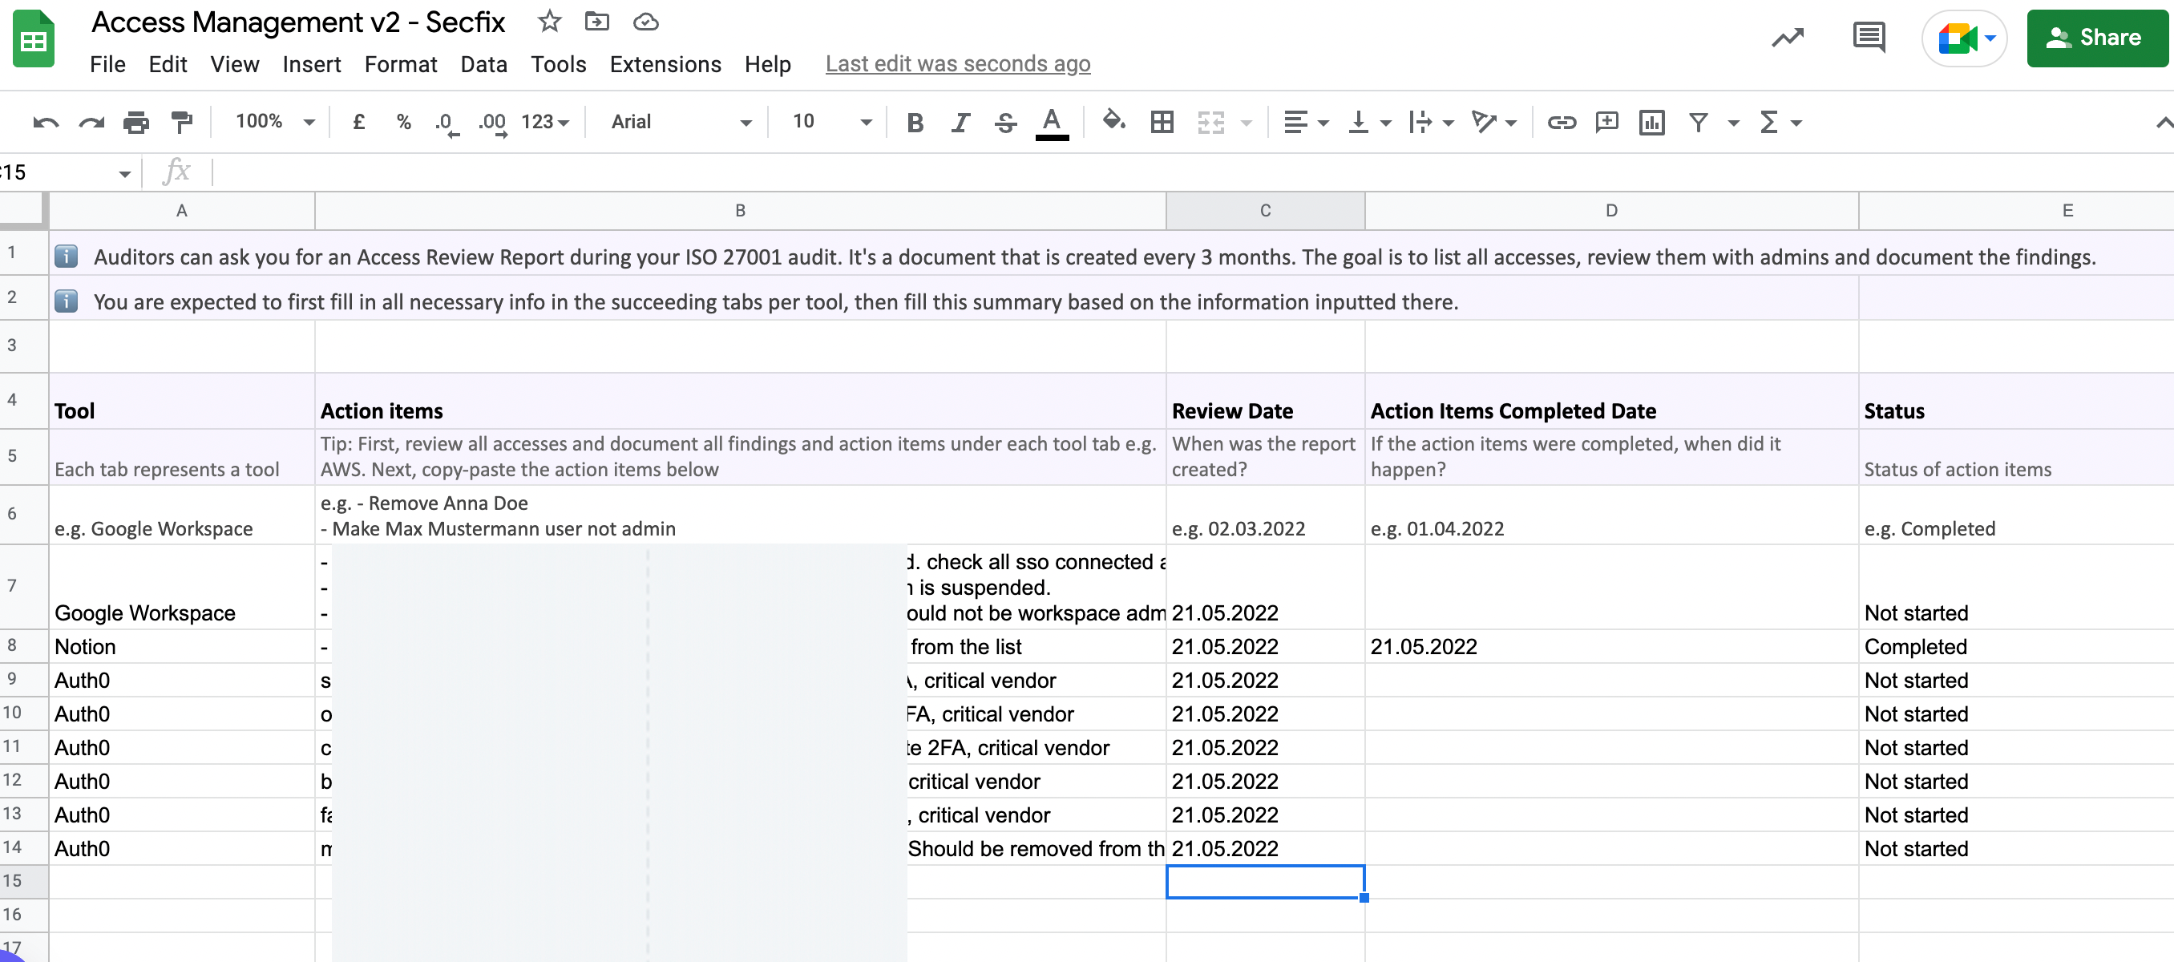Select the Review Date header cell

[1265, 402]
